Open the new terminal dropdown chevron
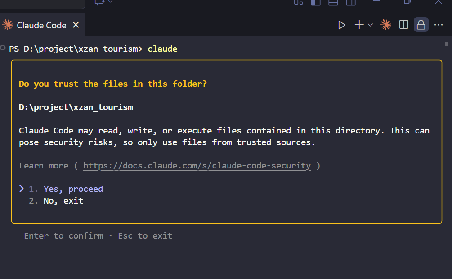452x279 pixels. point(371,25)
